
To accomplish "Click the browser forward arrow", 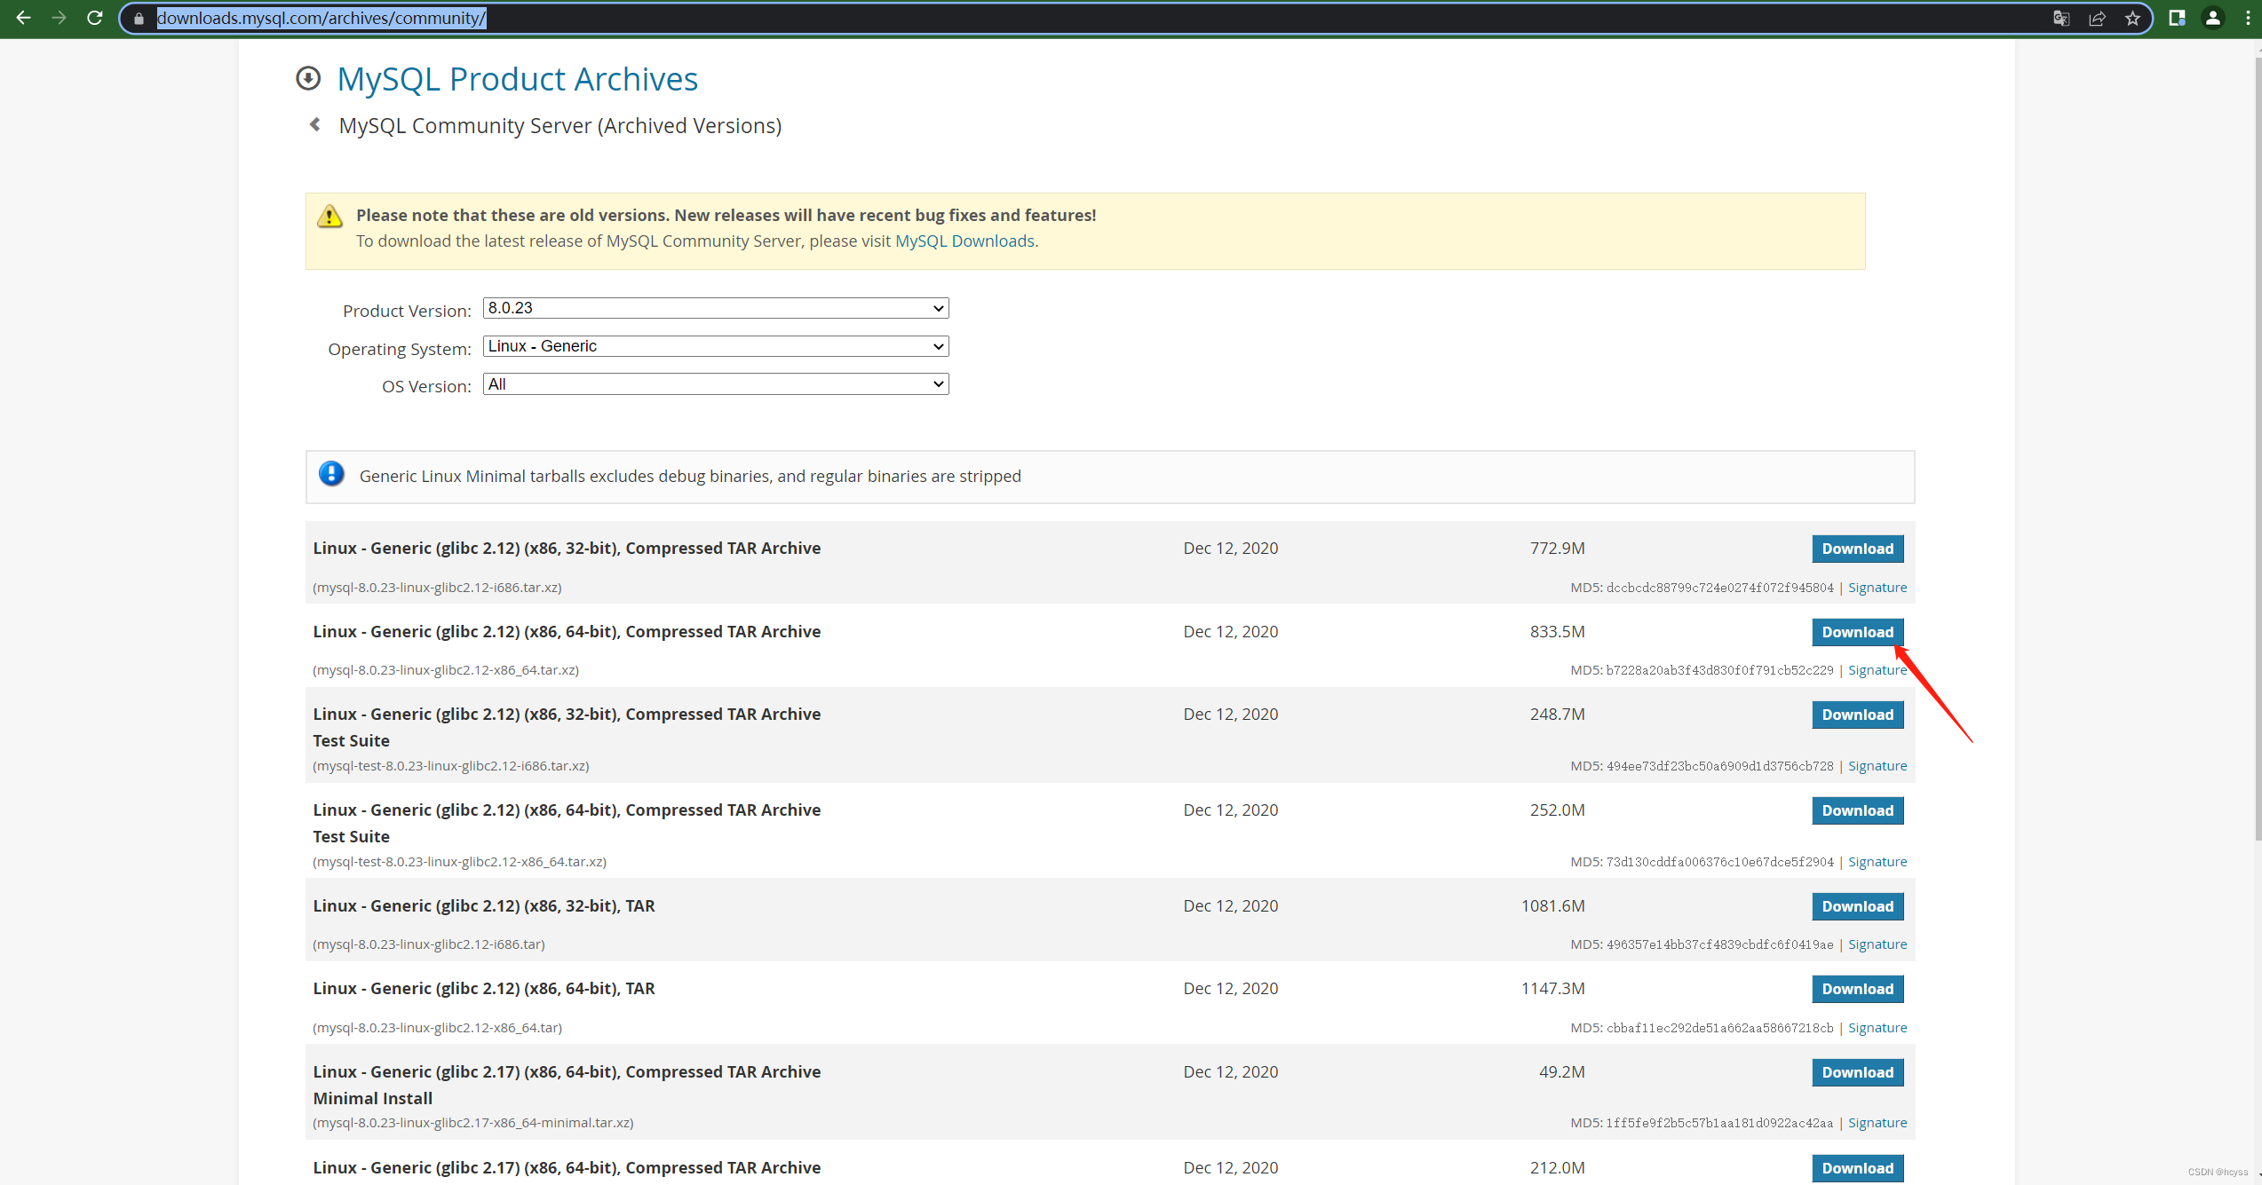I will [x=60, y=18].
